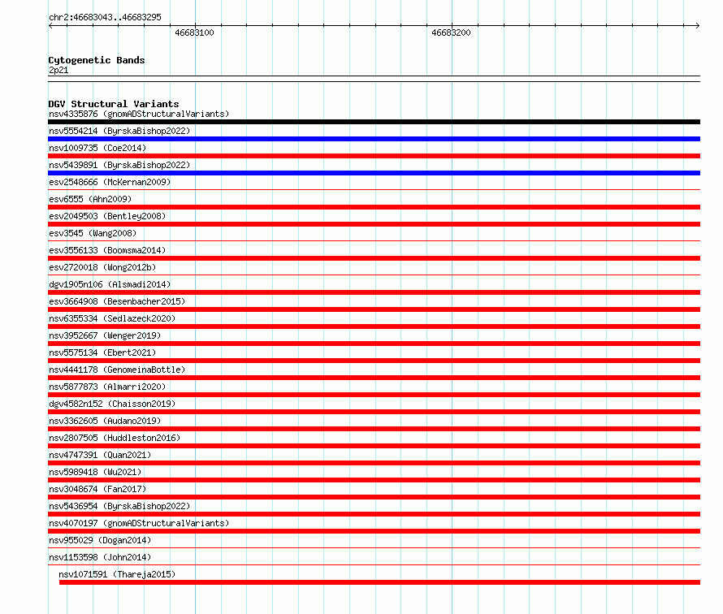Viewport: 723px width, 614px height.
Task: Open variant nsv1009735 (Coe2014)
Action: [97, 148]
